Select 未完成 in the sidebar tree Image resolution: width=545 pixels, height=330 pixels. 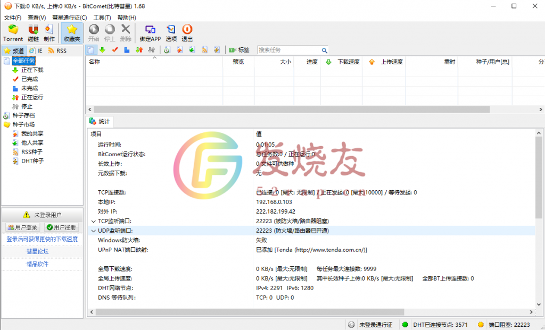[30, 88]
